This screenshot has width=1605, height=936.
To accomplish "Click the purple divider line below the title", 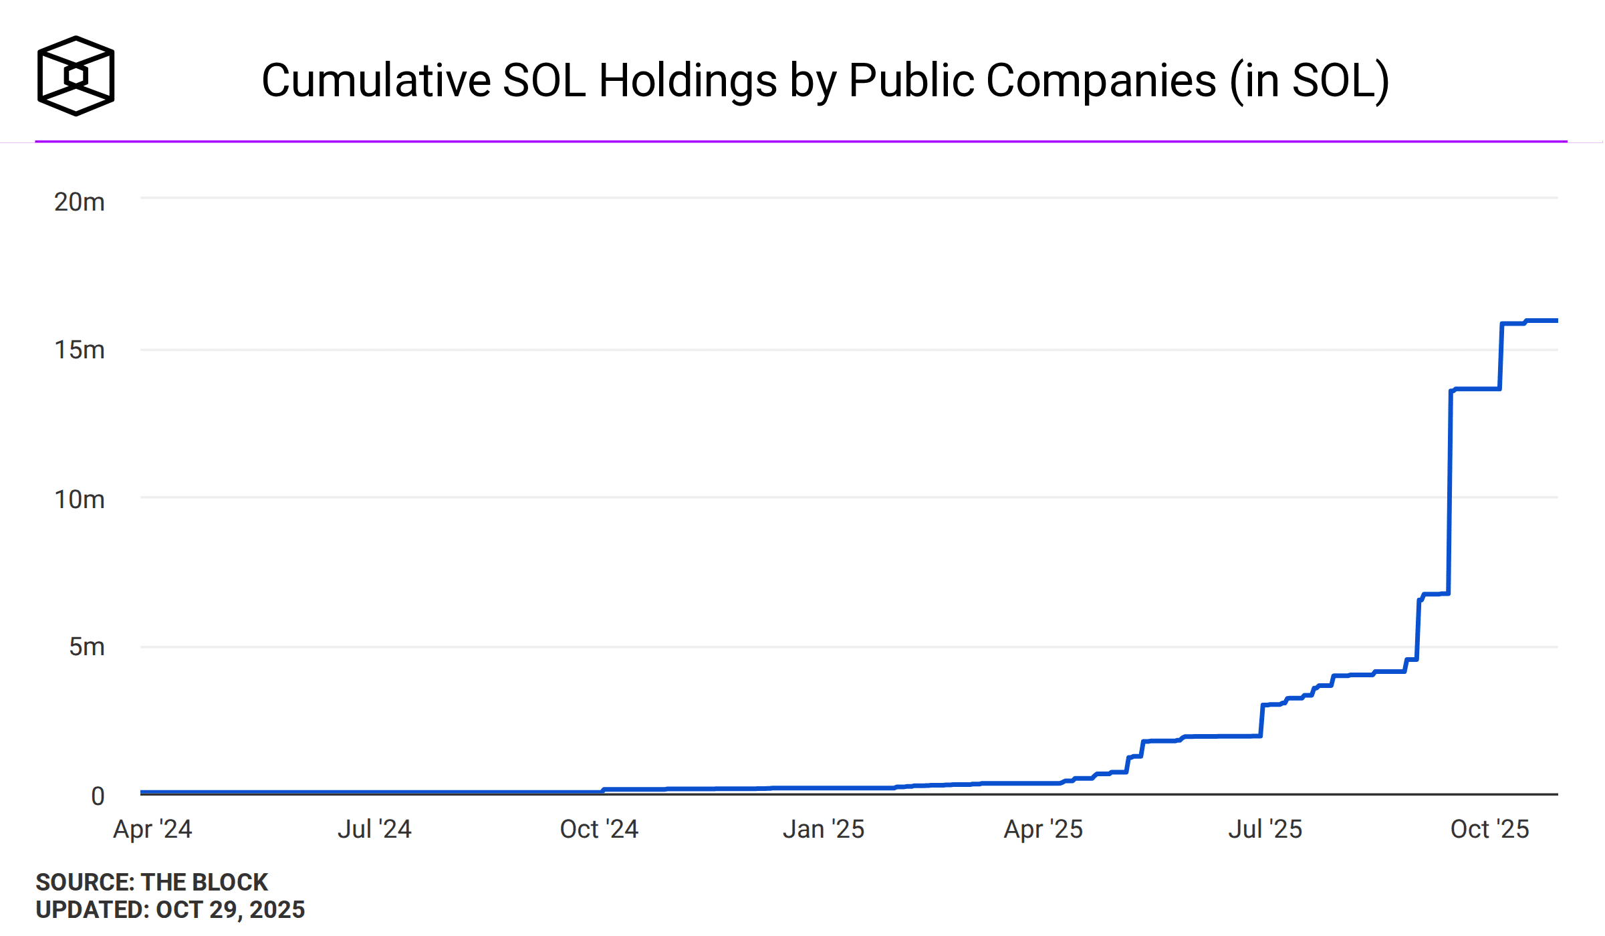I will (x=802, y=140).
